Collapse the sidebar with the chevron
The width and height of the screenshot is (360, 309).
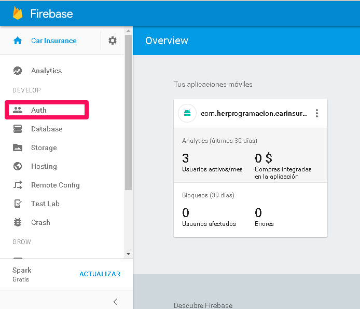tap(115, 302)
